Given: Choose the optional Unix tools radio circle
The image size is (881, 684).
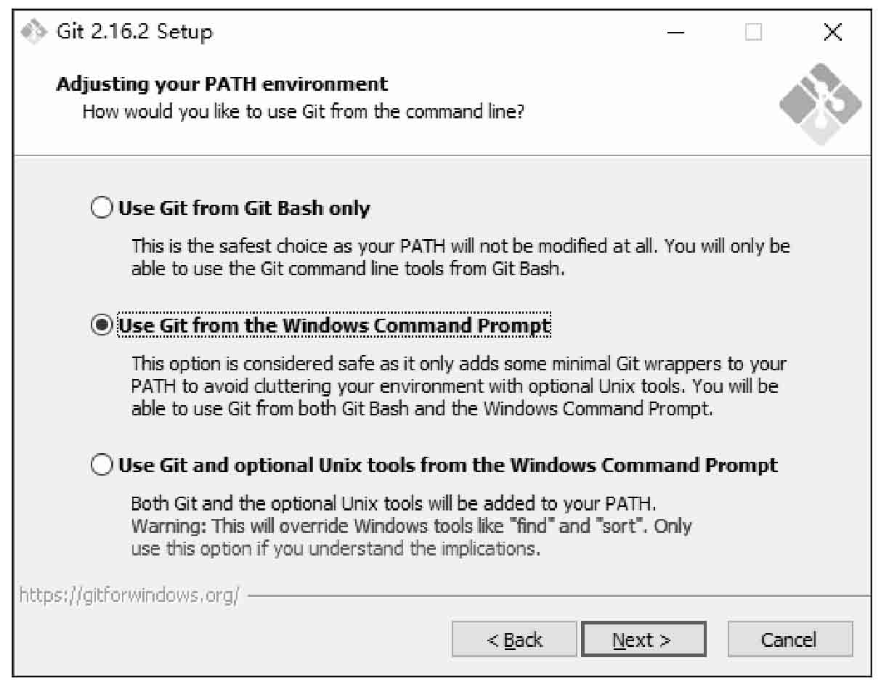Looking at the screenshot, I should (x=102, y=465).
